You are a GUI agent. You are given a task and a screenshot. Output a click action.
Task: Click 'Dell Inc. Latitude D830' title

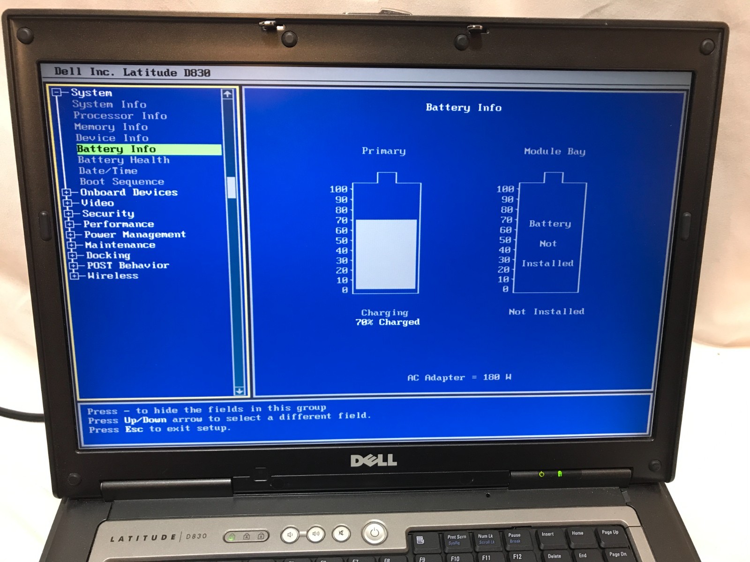132,72
